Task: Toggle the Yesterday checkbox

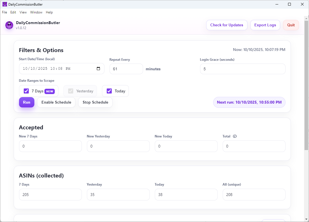Action: pyautogui.click(x=71, y=91)
